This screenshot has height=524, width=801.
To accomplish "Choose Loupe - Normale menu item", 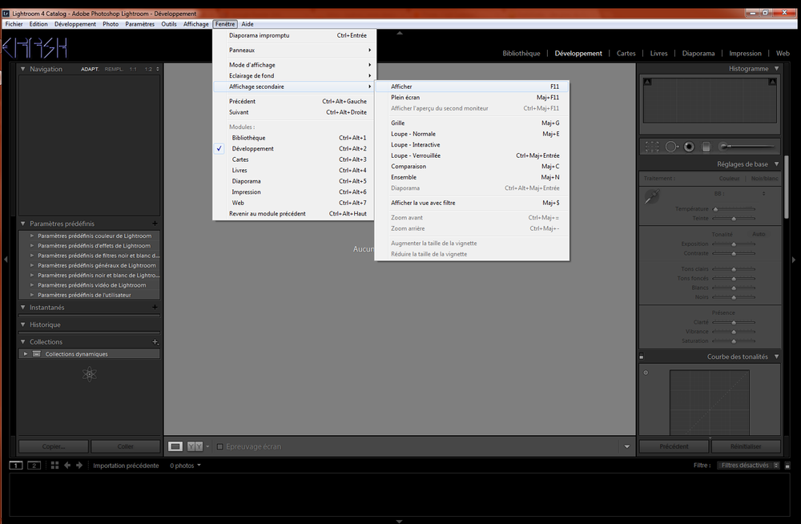I will (472, 134).
